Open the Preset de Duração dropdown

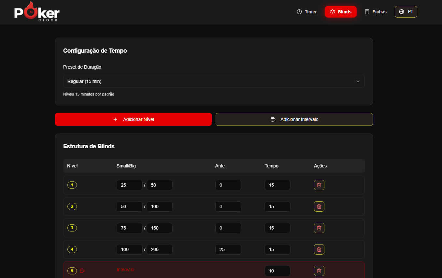pos(214,81)
